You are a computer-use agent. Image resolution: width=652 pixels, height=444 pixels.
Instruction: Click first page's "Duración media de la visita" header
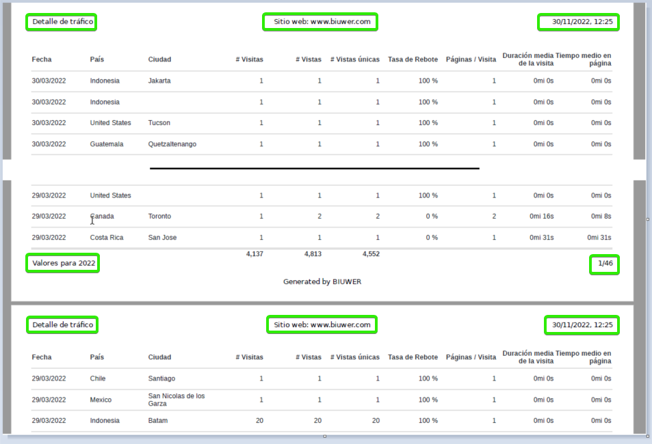click(528, 59)
